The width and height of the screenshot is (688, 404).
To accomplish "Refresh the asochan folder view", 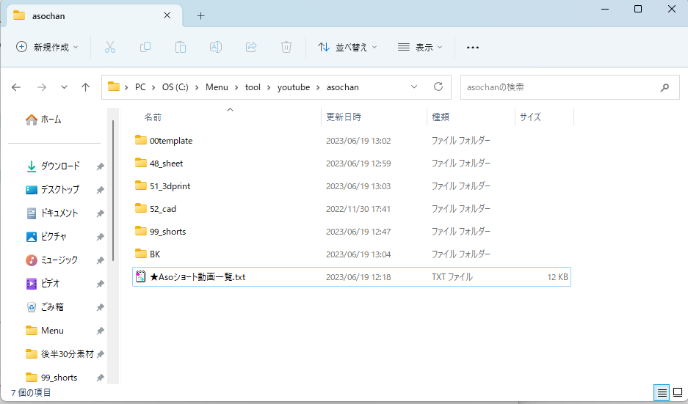I will point(438,87).
